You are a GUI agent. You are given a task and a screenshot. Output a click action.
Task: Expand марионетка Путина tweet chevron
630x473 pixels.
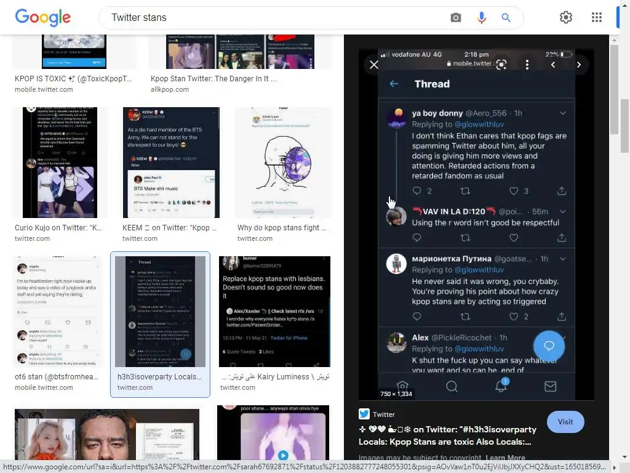pos(563,259)
